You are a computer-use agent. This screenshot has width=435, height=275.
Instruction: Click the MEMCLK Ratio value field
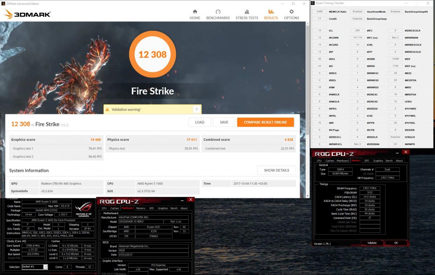click(319, 12)
